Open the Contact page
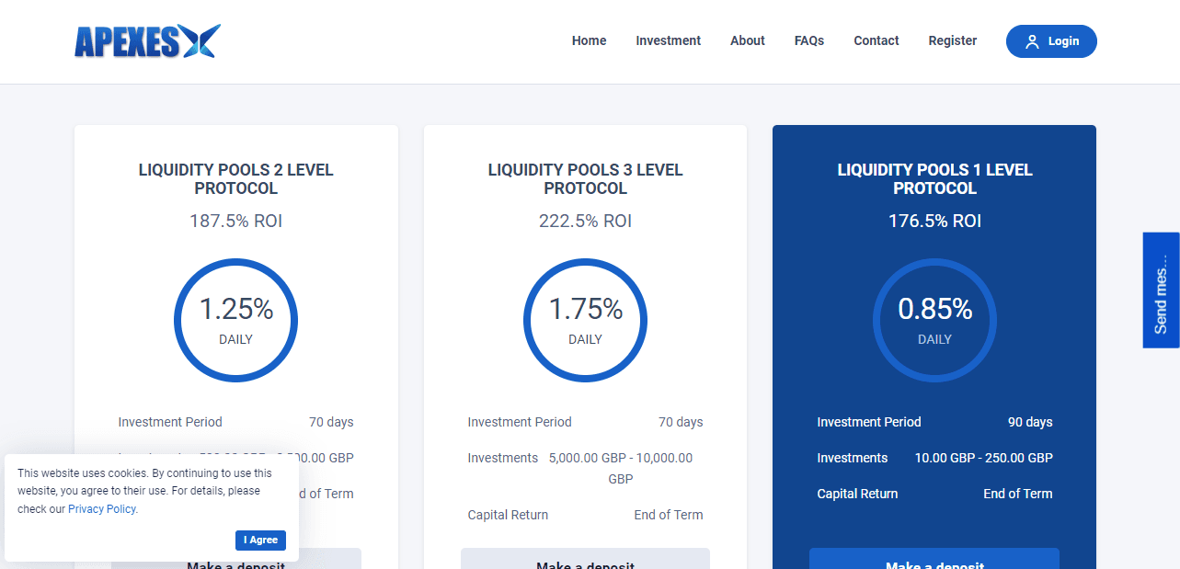Image resolution: width=1180 pixels, height=569 pixels. click(x=876, y=40)
